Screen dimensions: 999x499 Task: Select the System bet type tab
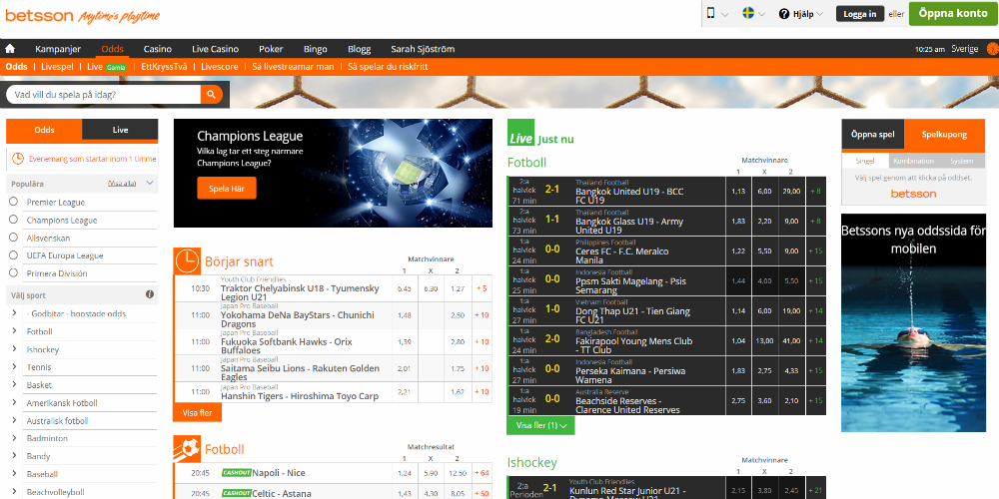coord(961,161)
